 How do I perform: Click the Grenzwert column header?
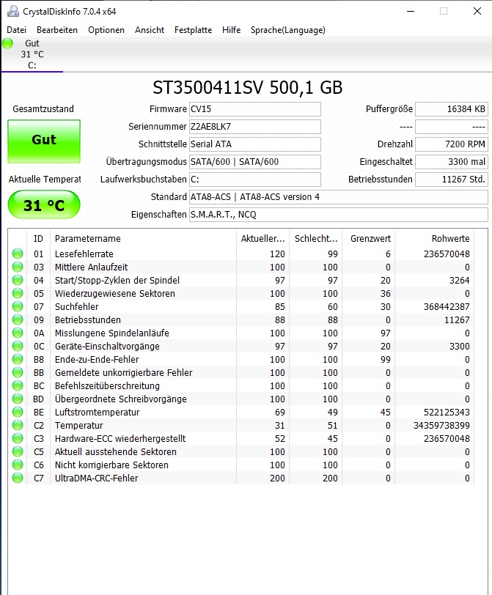click(368, 239)
